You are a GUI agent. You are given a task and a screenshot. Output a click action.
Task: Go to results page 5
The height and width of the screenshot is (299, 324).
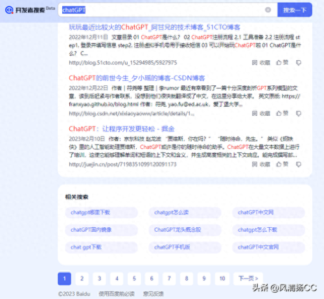pyautogui.click(x=134, y=279)
